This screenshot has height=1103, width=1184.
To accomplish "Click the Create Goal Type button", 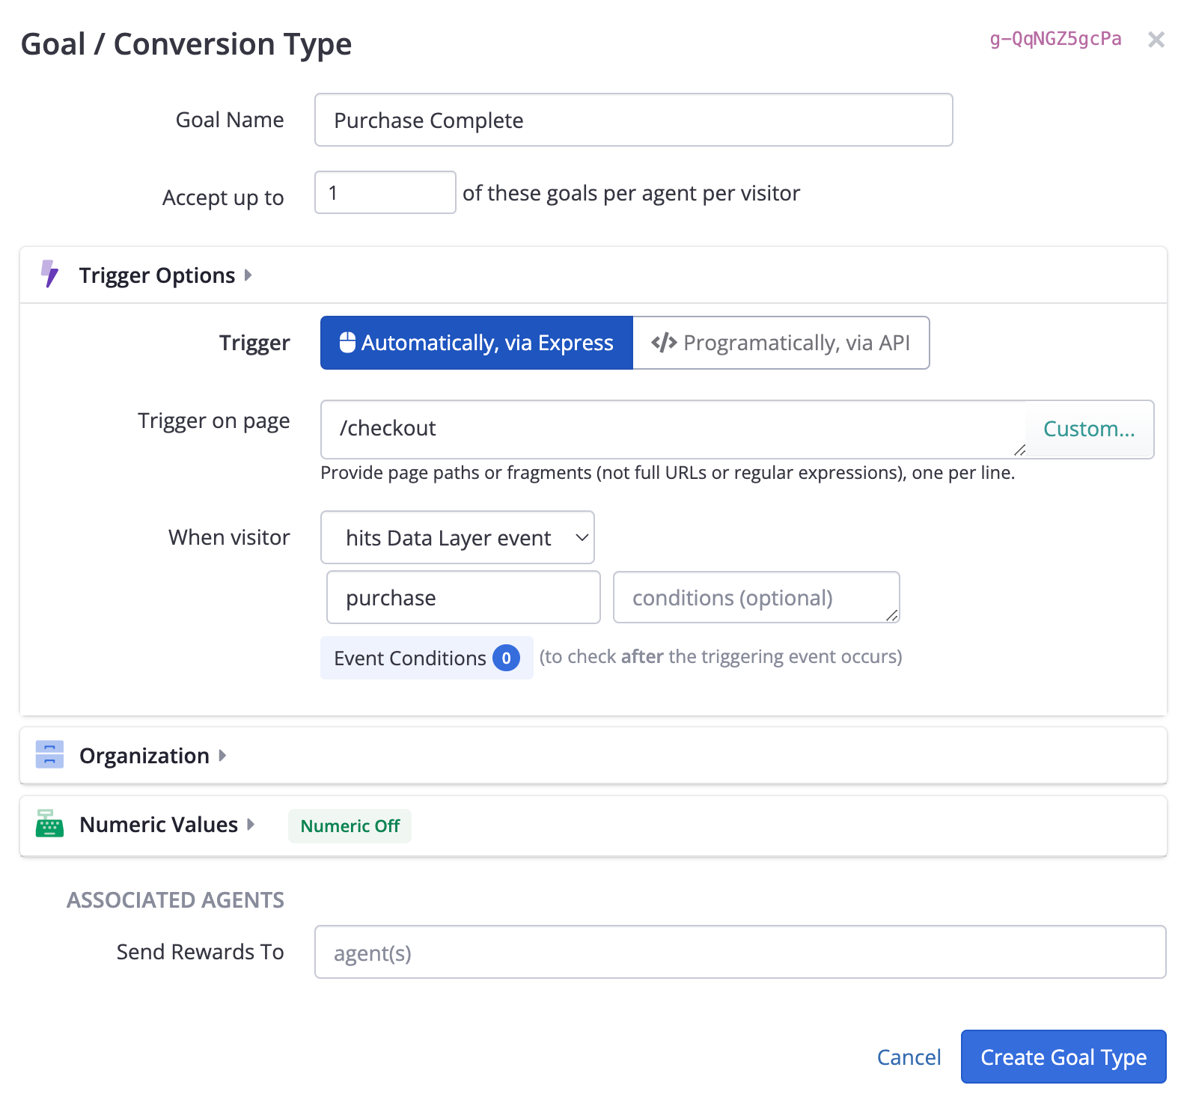I will (x=1063, y=1057).
